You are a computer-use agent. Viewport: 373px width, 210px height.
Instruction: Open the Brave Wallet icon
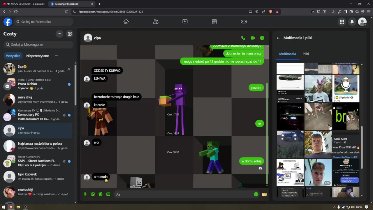351,12
